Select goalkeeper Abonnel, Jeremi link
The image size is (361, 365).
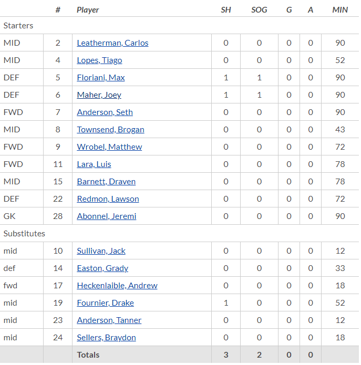click(107, 216)
